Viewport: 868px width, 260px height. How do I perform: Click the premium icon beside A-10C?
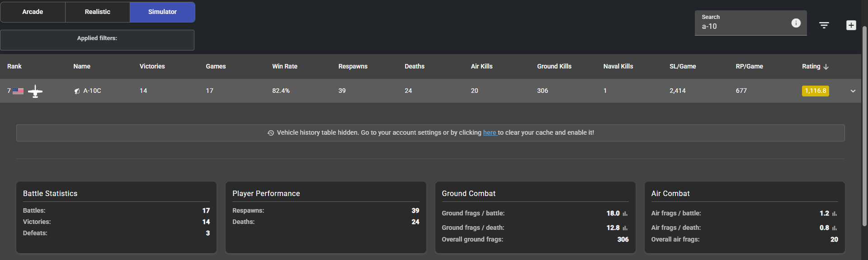click(77, 91)
